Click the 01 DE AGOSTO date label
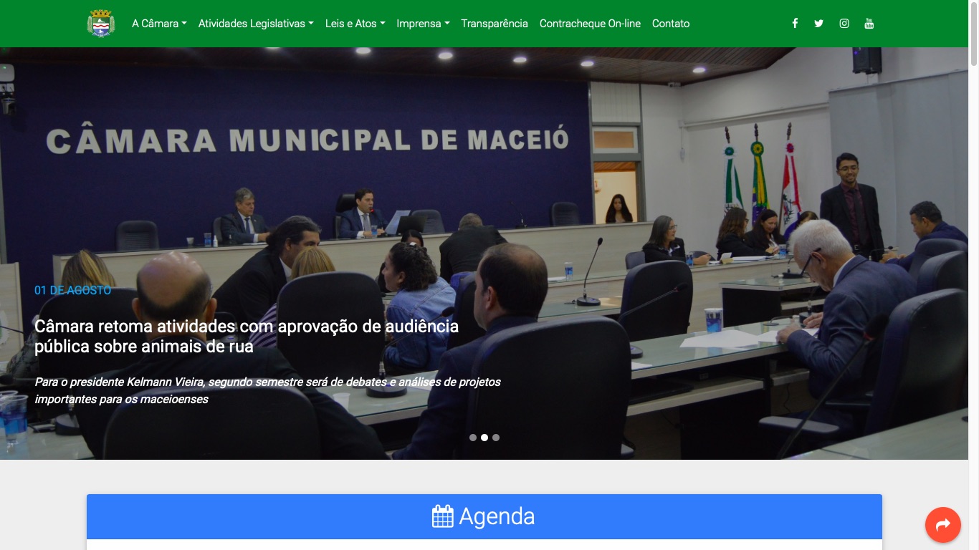Screen dimensions: 979x550 pos(72,290)
